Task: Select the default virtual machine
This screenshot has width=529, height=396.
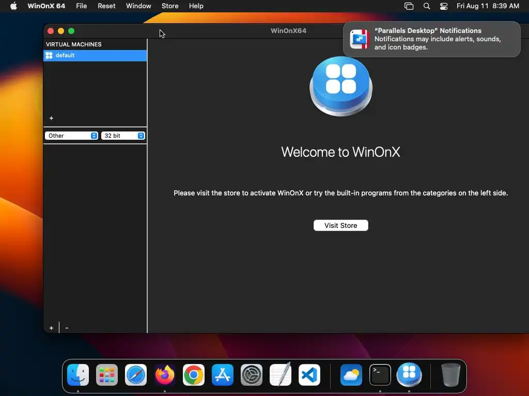Action: click(x=95, y=56)
